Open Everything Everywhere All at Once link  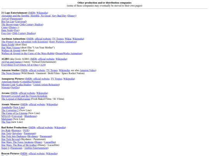click(x=20, y=65)
